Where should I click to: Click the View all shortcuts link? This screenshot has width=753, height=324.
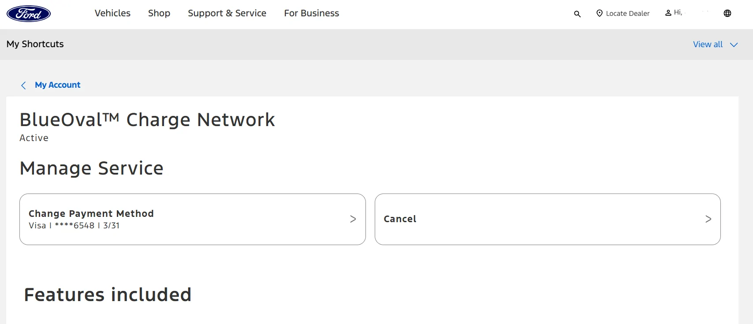pyautogui.click(x=708, y=45)
